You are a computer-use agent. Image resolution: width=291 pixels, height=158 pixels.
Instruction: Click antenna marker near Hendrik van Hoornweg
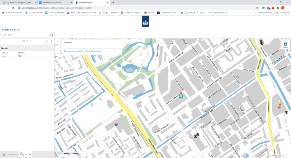(116, 124)
